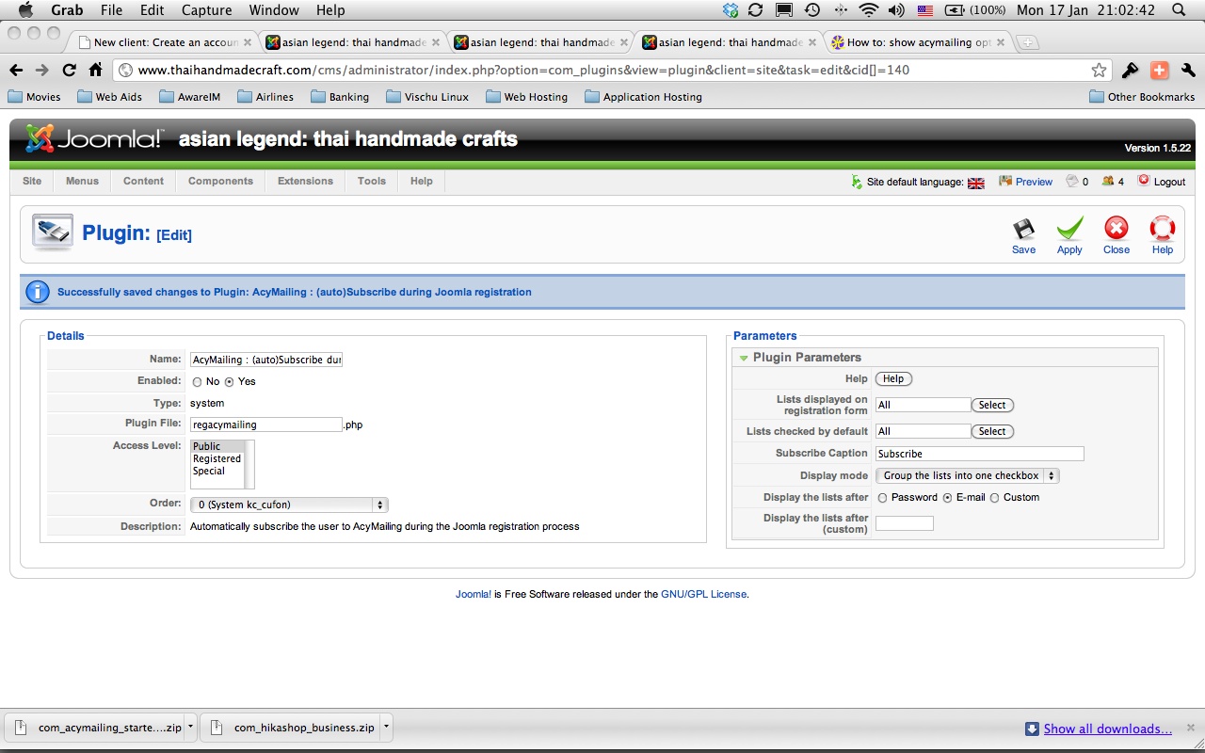Screen dimensions: 1205x753
Task: Open the Tools menu
Action: coord(372,182)
